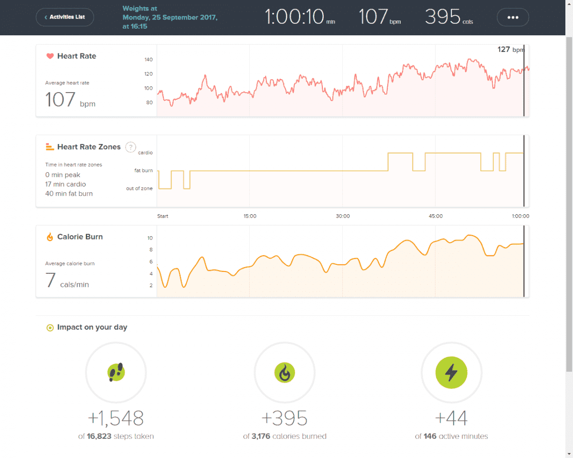
Task: Click the page vertical scrollbar
Action: [x=569, y=191]
